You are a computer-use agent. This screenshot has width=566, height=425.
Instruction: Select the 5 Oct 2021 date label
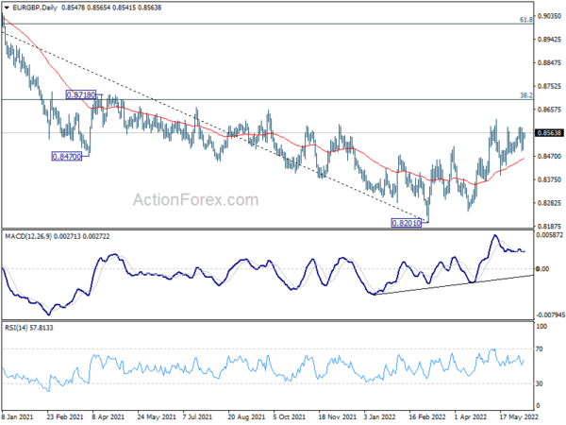[290, 417]
